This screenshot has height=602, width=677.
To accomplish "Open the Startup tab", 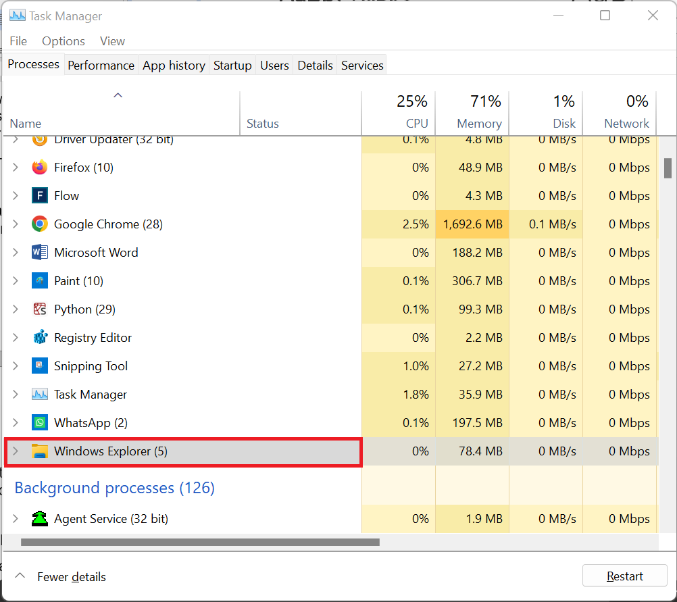I will (x=232, y=66).
